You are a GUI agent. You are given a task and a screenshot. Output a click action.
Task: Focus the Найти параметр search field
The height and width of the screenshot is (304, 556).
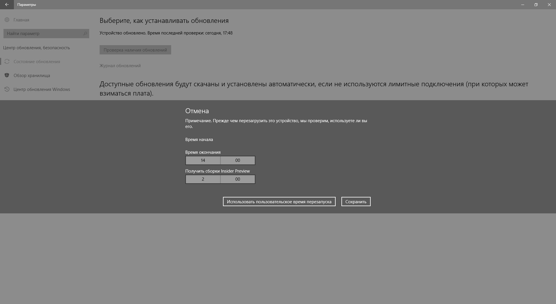click(x=43, y=34)
